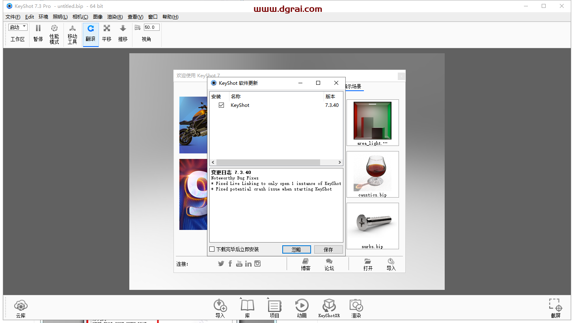Viewport: 574px width, 323px height.
Task: Click the 保存 (Save) button
Action: (x=328, y=250)
